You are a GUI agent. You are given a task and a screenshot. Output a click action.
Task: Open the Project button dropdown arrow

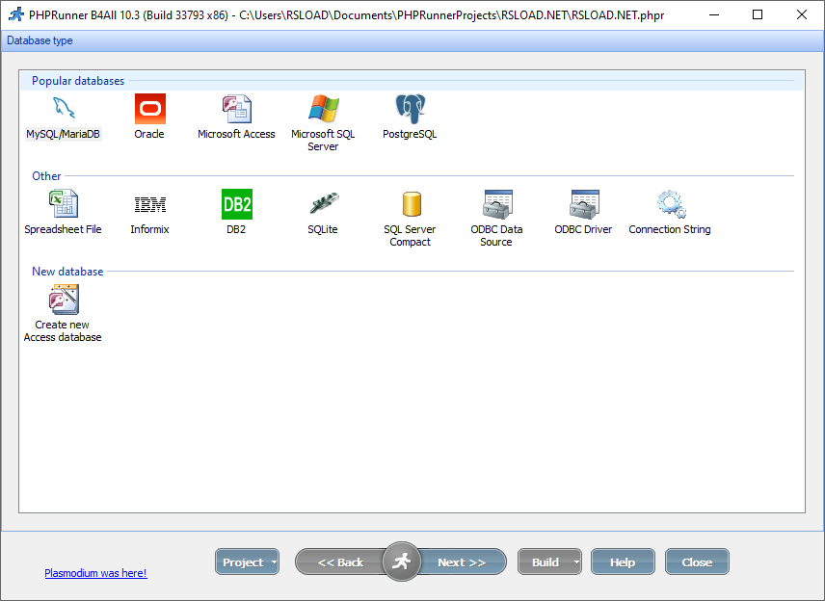coord(274,562)
